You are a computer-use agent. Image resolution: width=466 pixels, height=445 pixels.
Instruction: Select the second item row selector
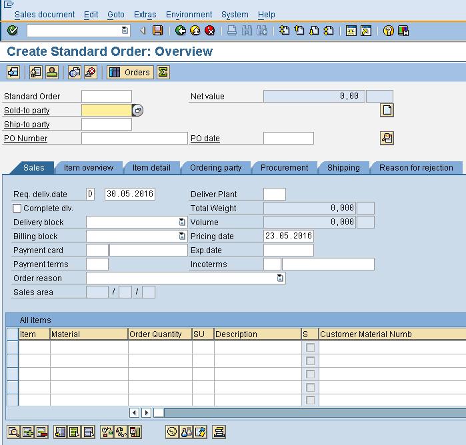(x=13, y=360)
